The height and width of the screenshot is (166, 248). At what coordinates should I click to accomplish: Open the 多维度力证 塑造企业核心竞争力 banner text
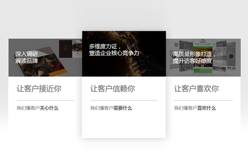tap(114, 50)
